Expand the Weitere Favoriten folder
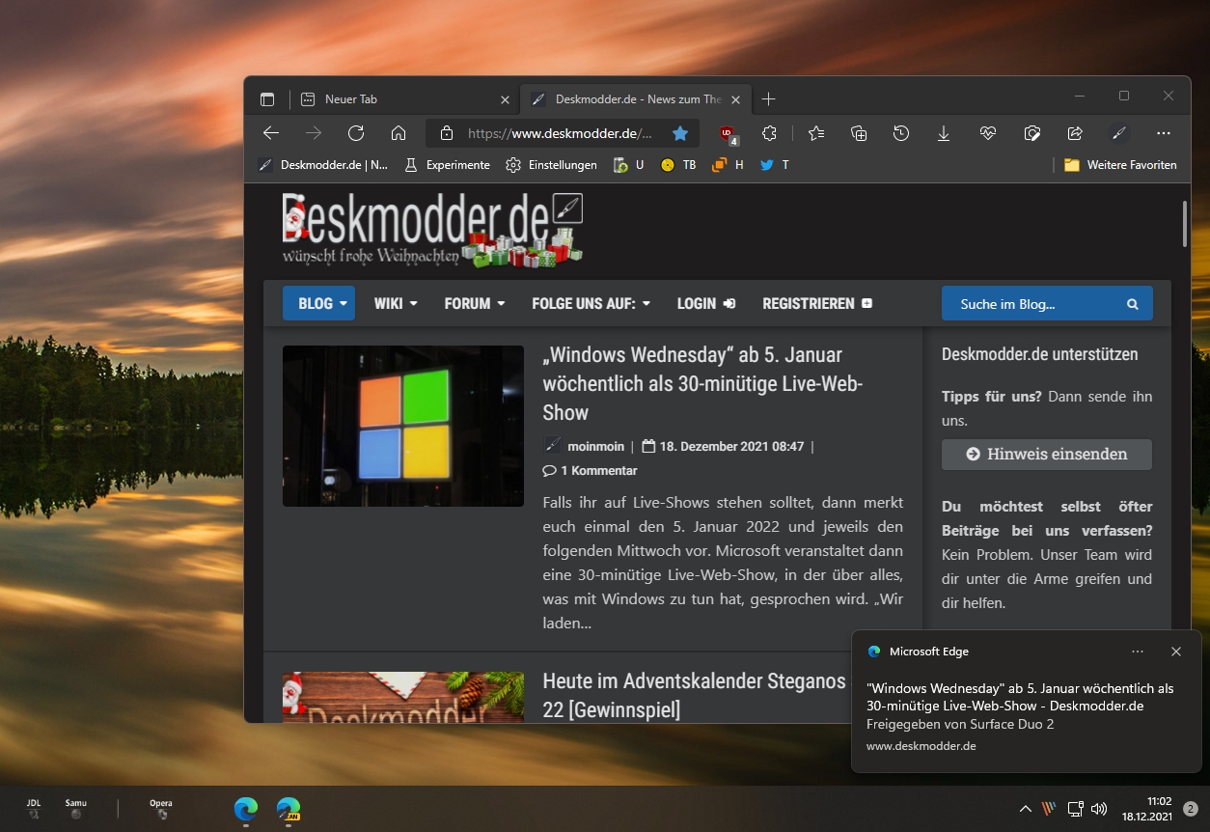The image size is (1210, 832). [1120, 165]
